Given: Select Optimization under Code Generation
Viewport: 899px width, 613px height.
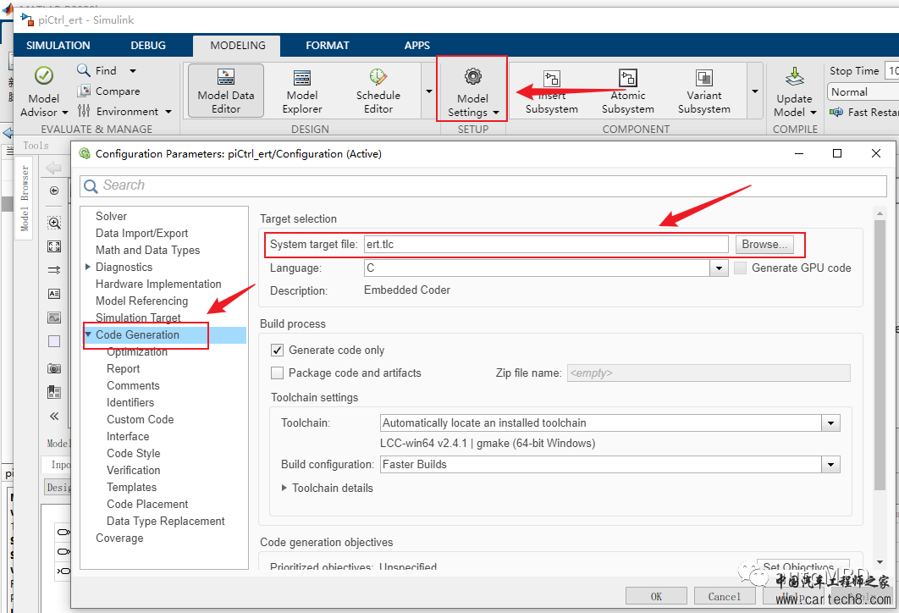Looking at the screenshot, I should coord(137,351).
